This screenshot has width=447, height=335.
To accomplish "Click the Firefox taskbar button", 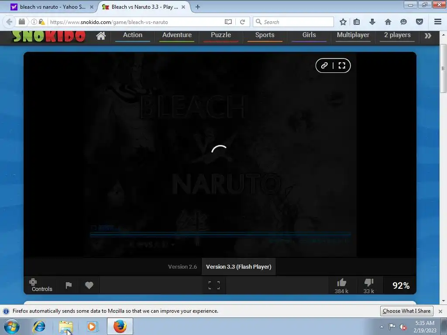I will tap(120, 326).
